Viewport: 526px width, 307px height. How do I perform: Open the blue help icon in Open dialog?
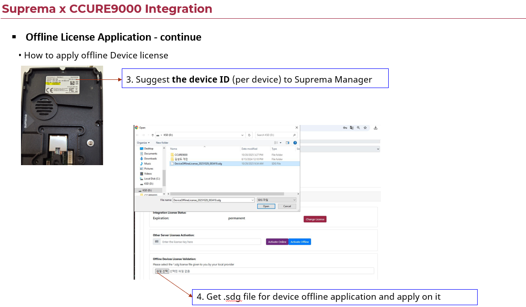(295, 143)
